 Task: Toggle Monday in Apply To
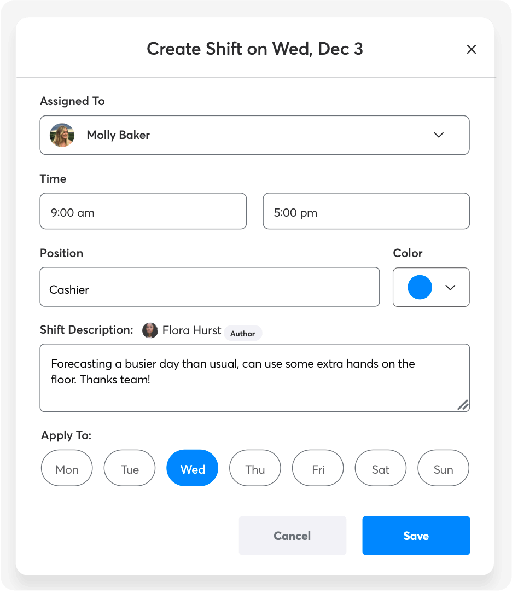click(x=67, y=468)
